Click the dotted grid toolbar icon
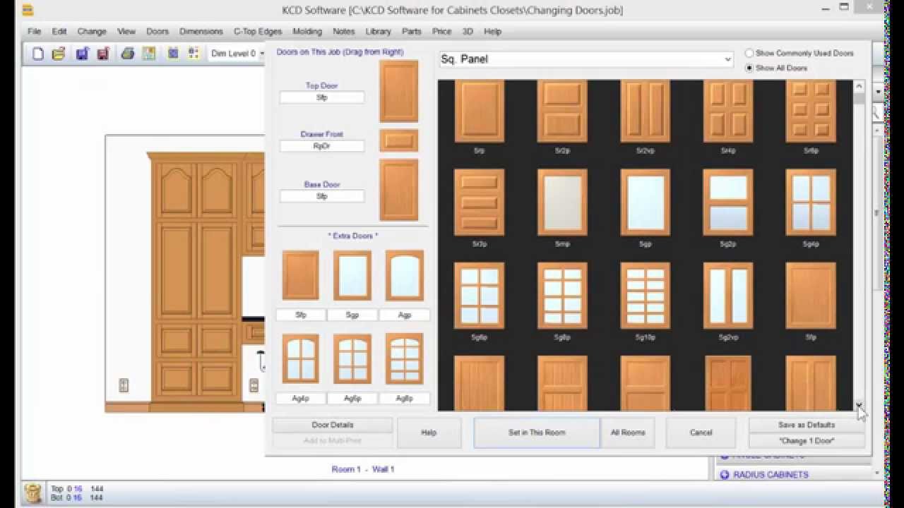904x508 pixels. [194, 54]
